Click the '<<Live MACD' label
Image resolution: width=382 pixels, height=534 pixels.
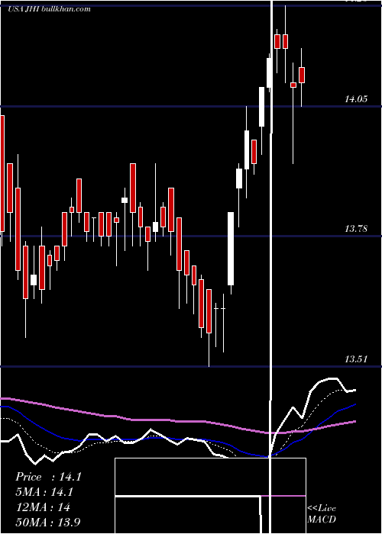pos(322,513)
